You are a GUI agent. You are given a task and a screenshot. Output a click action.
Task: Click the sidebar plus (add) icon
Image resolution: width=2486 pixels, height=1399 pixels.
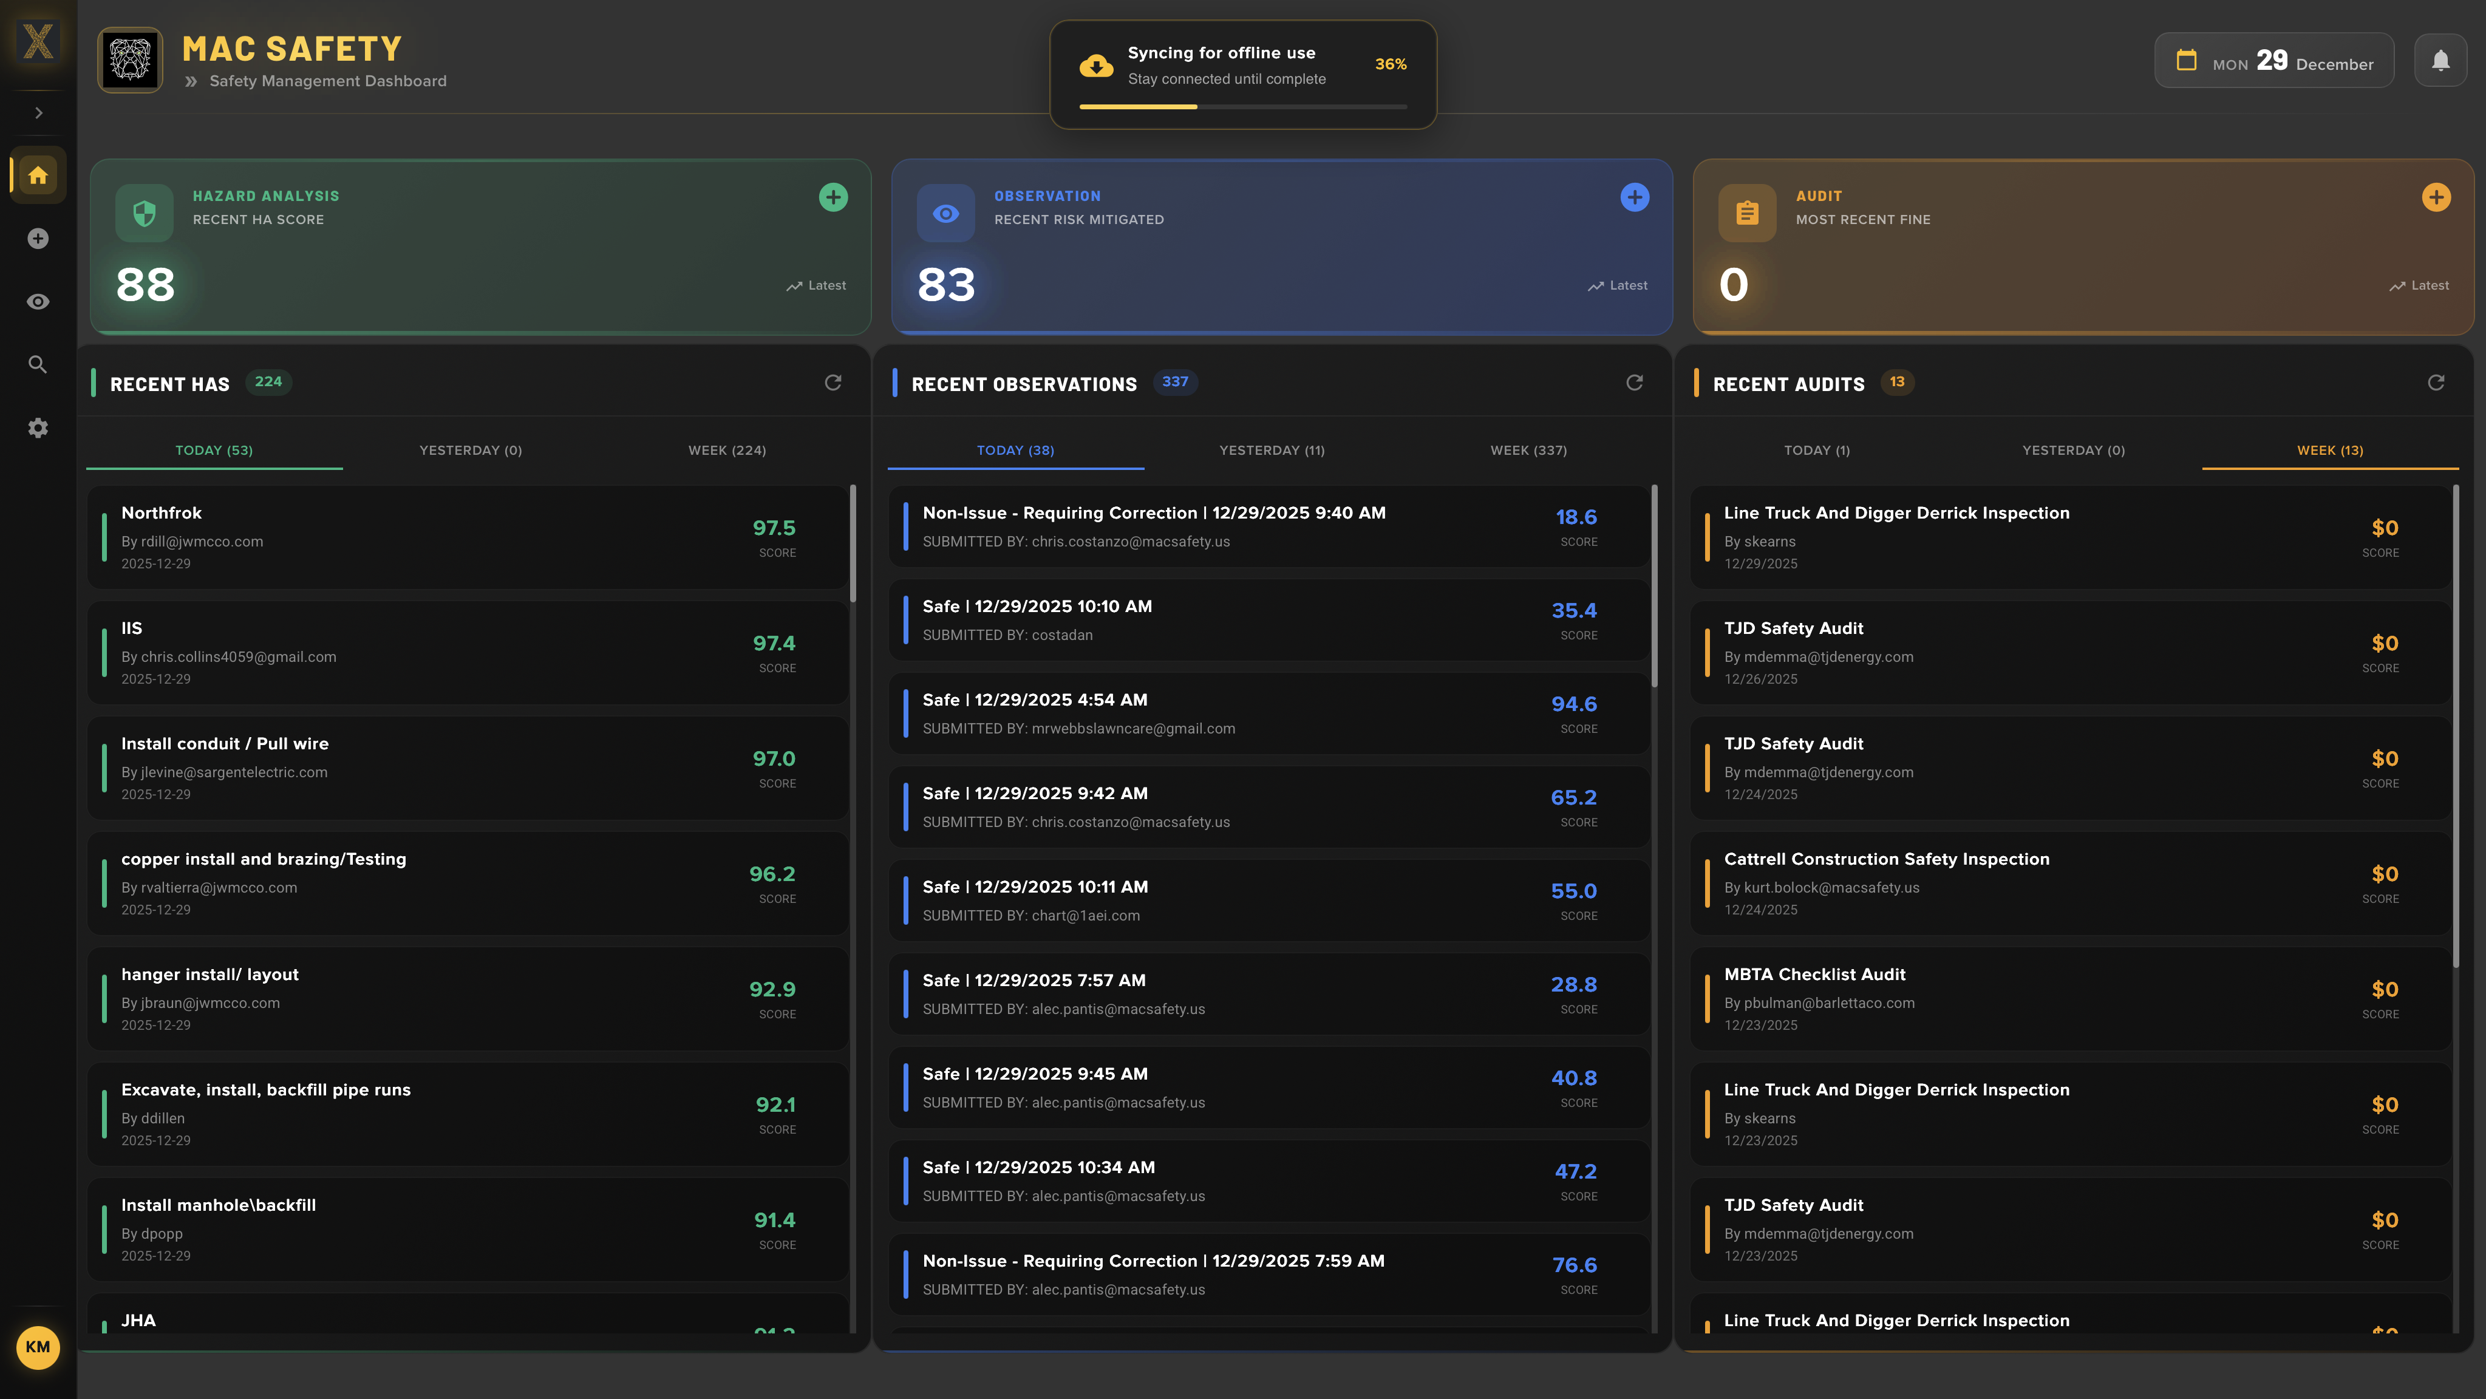(38, 238)
